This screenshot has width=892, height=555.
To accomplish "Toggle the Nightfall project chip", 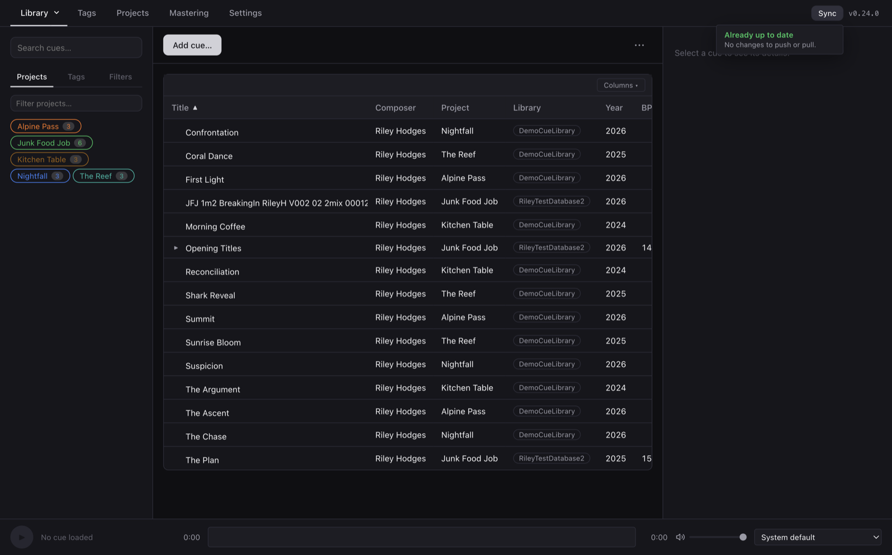I will tap(40, 176).
